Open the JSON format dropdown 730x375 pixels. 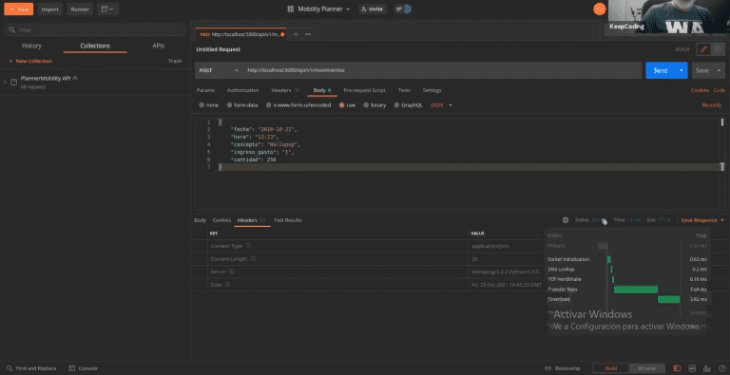click(x=441, y=105)
